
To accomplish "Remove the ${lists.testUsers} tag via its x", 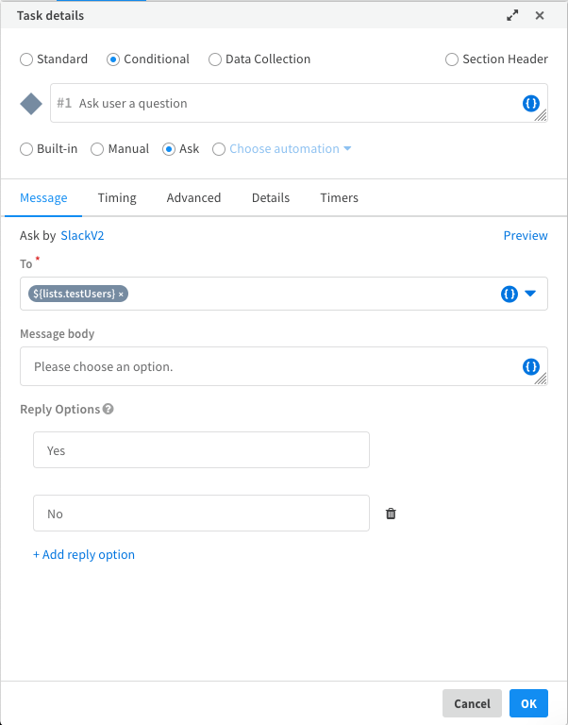I will [x=122, y=294].
